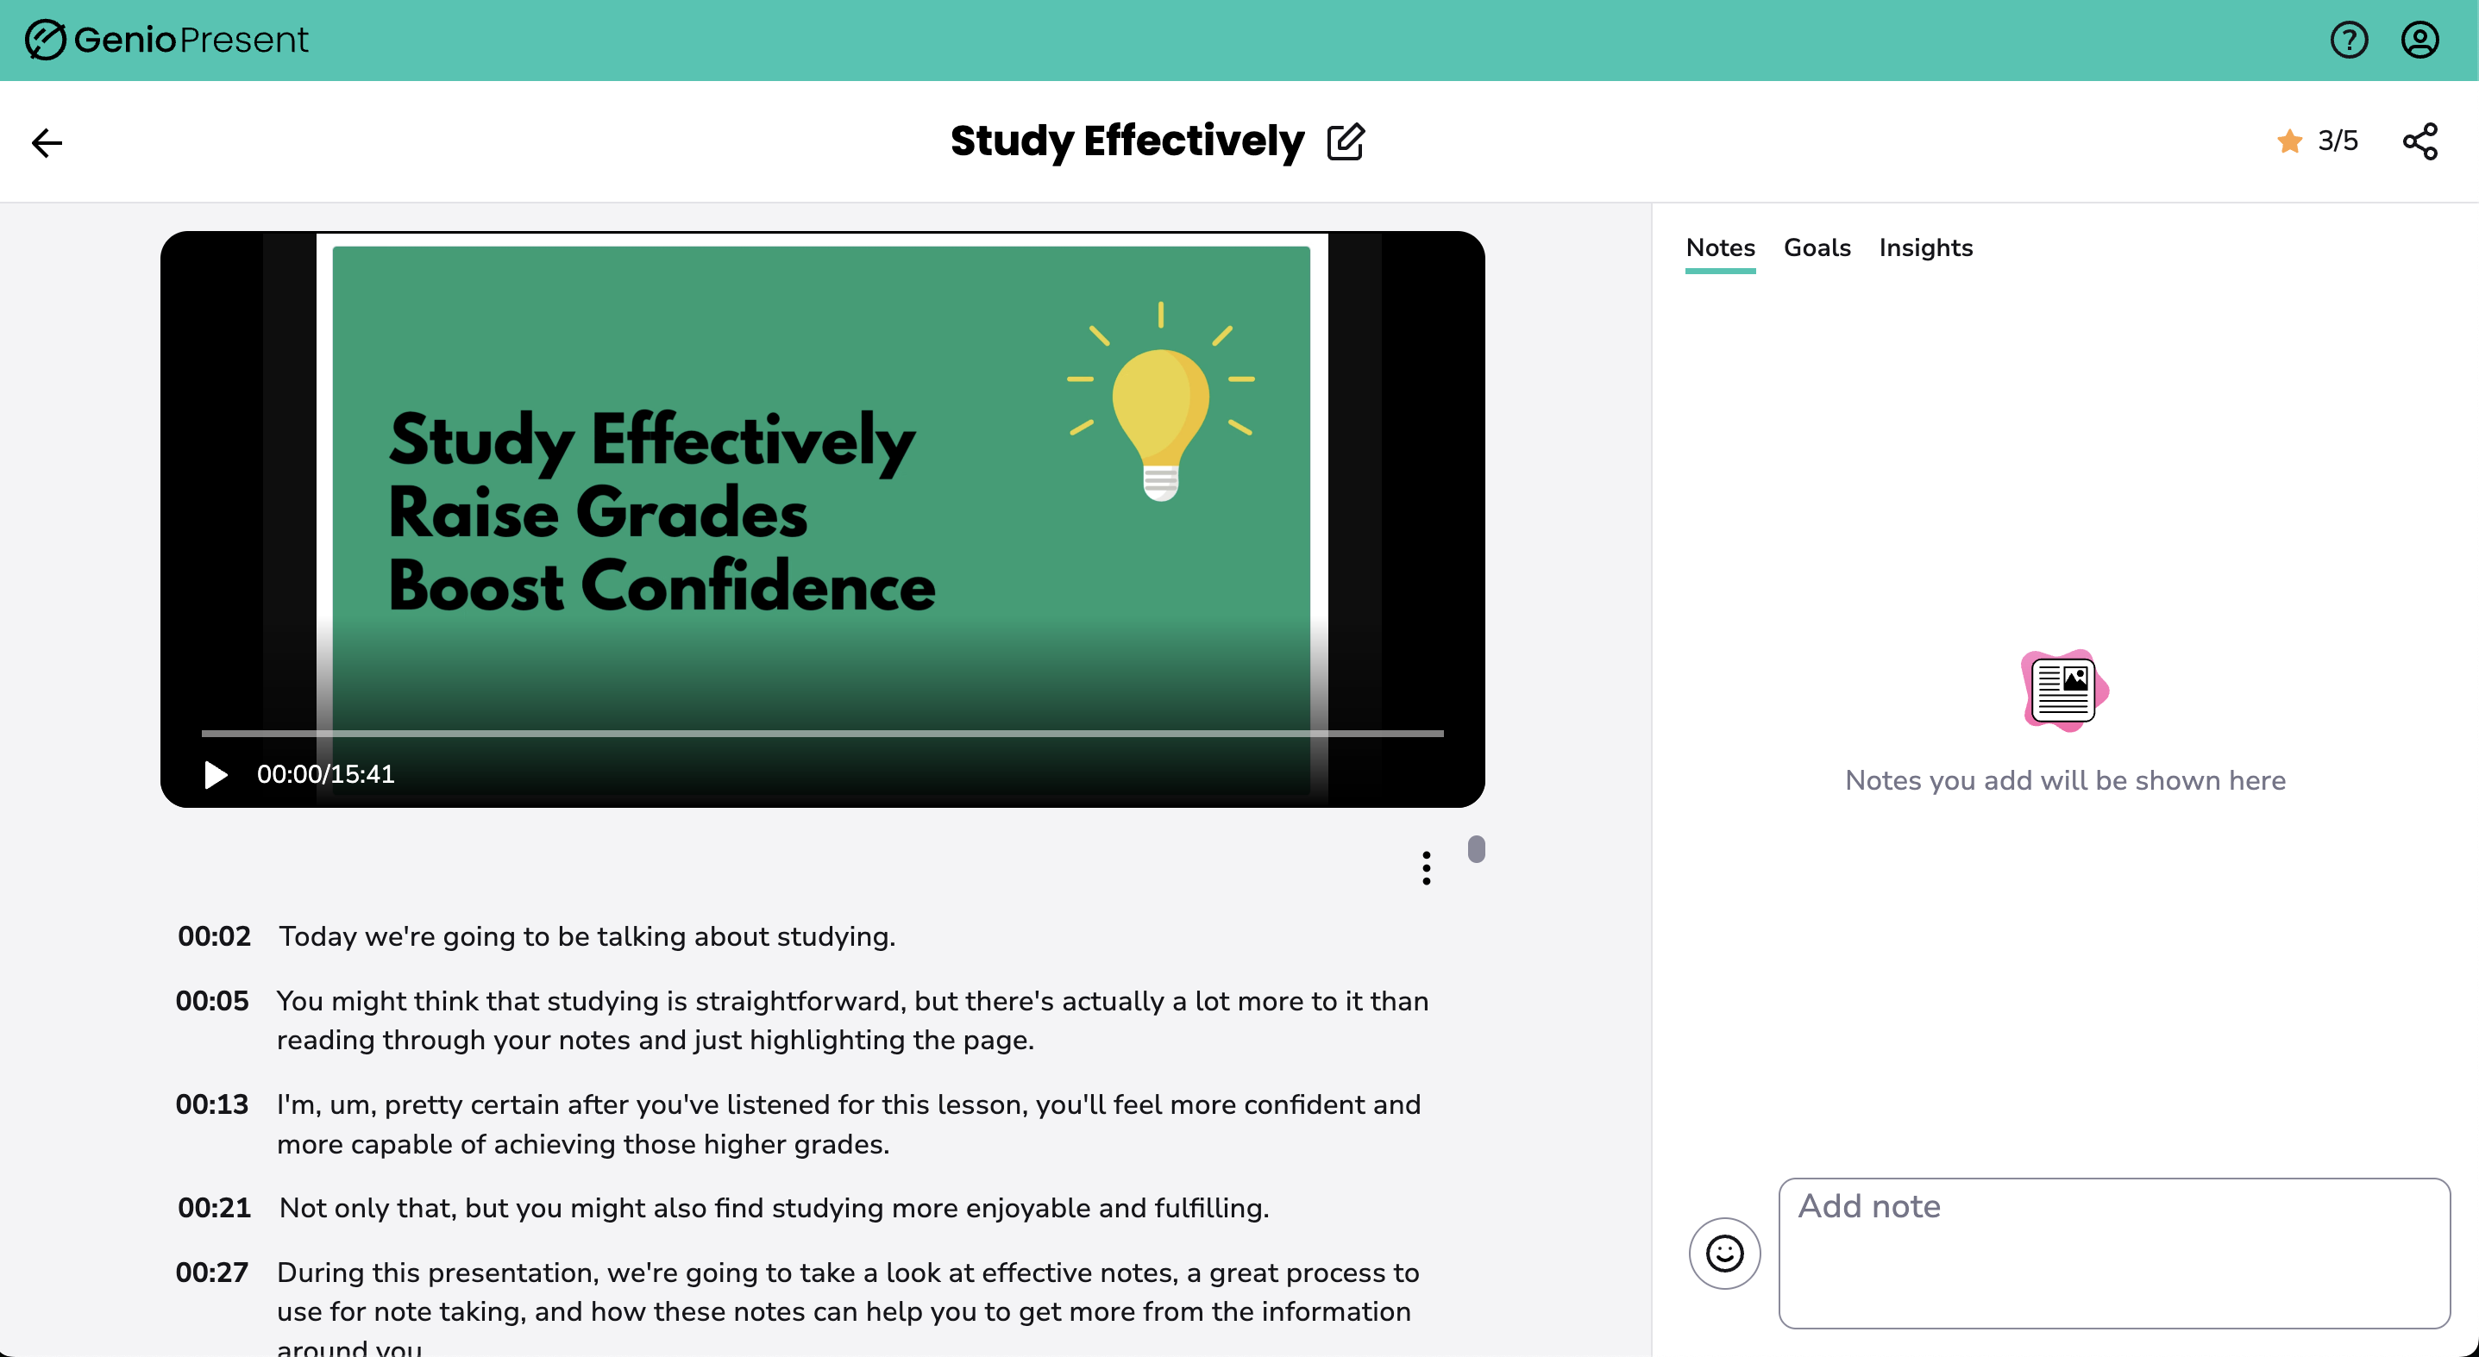
Task: Click the video progress bar
Action: (822, 733)
